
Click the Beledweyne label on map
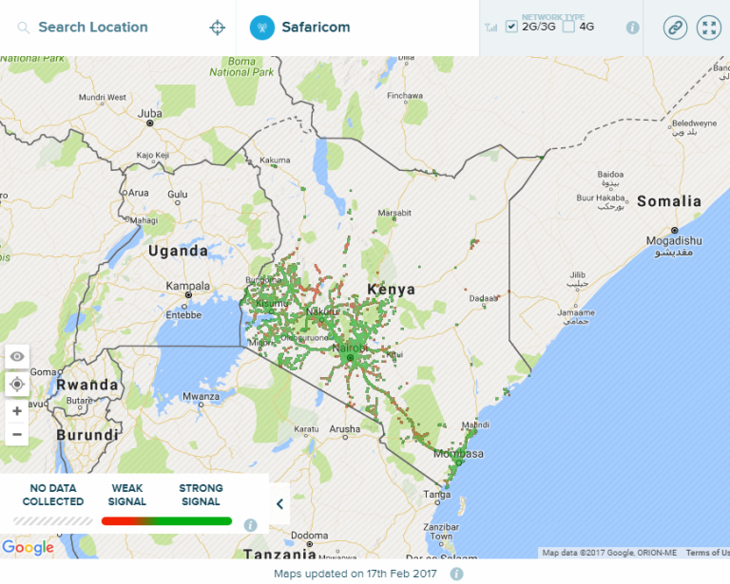(x=694, y=123)
